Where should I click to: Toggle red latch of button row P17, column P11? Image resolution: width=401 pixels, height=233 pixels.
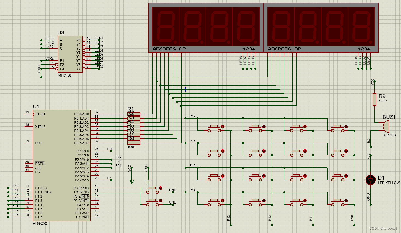click(305, 126)
